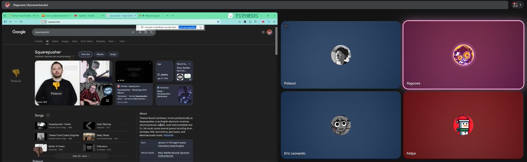This screenshot has height=162, width=527.
Task: Click the minimize icon on the screen-sharing bar
Action: tap(201, 27)
